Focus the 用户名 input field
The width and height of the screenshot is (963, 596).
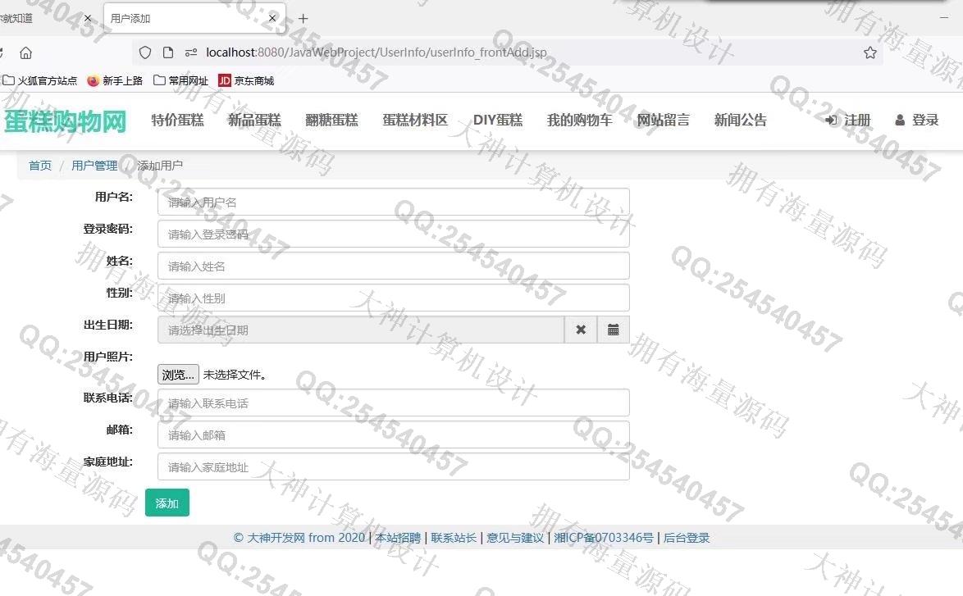tap(393, 202)
